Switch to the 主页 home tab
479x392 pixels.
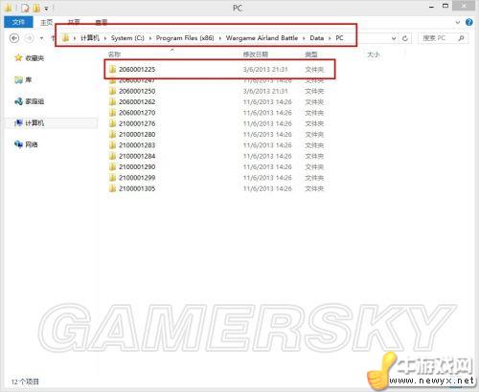[47, 22]
